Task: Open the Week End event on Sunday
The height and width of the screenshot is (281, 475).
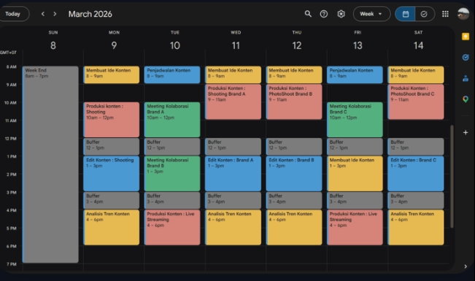Action: (x=50, y=164)
